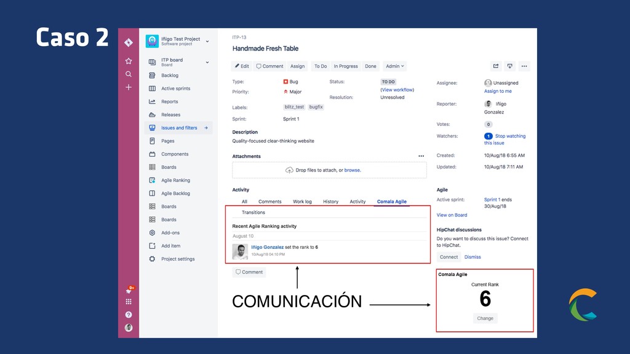Click the Active sprints sidebar icon
This screenshot has height=354, width=630.
(152, 88)
